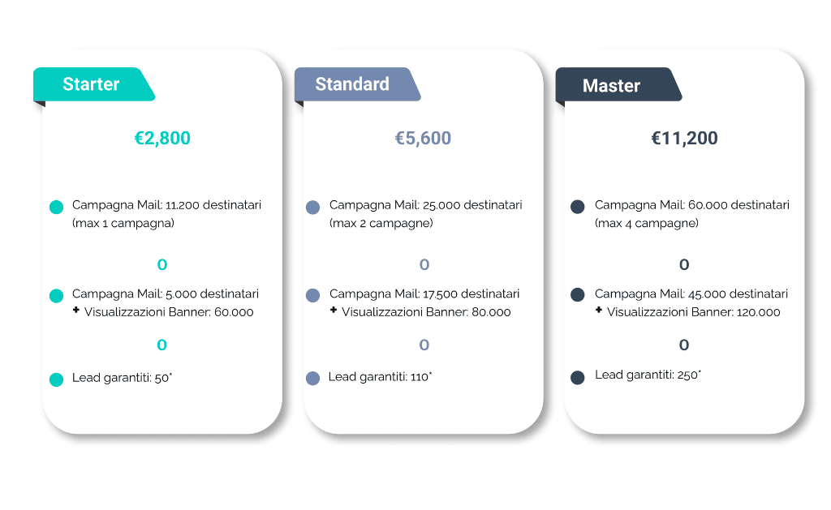The height and width of the screenshot is (510, 831).
Task: Click the plus icon before Visualizzazioni Banner: 120.000
Action: [x=599, y=311]
